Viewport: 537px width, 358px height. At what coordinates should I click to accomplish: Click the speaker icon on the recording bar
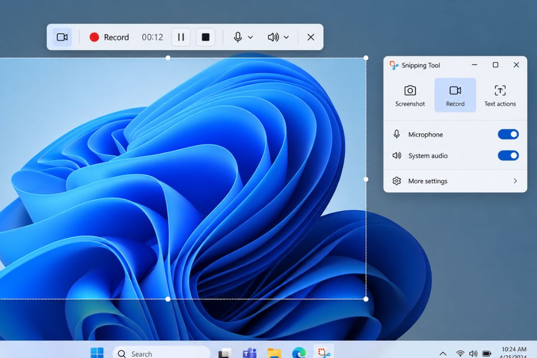273,37
